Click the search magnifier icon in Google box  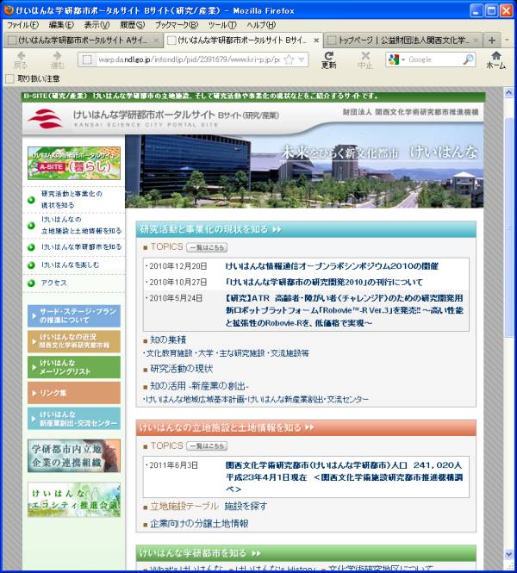click(467, 59)
